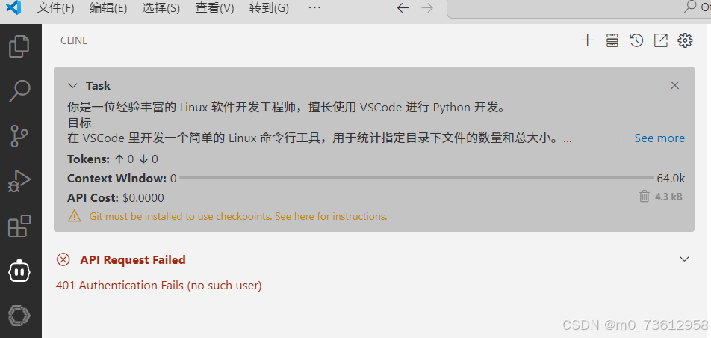This screenshot has height=338, width=711.
Task: Open Cline settings gear
Action: pos(685,40)
